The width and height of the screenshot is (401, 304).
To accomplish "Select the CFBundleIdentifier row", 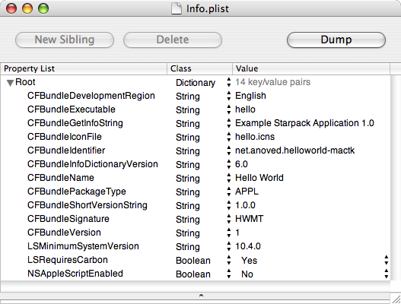I will pos(196,150).
